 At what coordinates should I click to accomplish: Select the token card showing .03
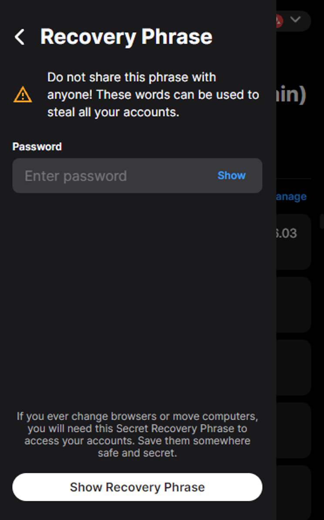tap(294, 242)
